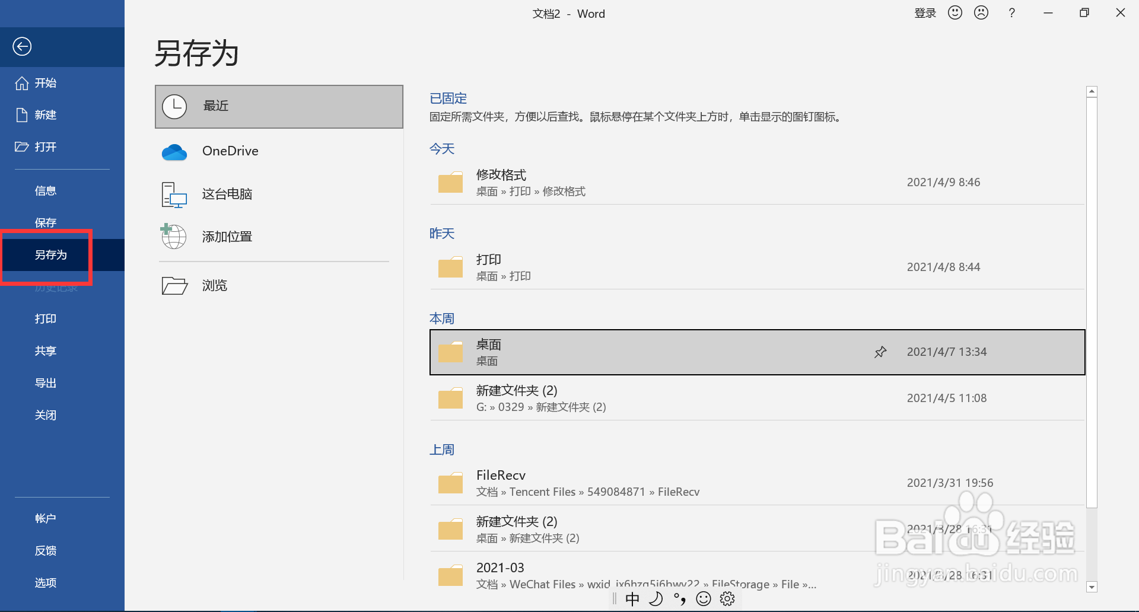This screenshot has height=612, width=1139.
Task: Click the home icon beside 开始
Action: coord(22,83)
